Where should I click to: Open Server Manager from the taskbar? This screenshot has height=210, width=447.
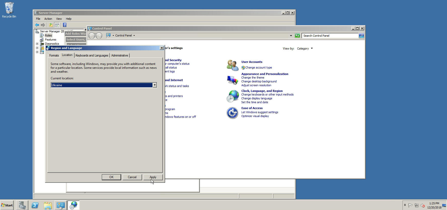[22, 205]
